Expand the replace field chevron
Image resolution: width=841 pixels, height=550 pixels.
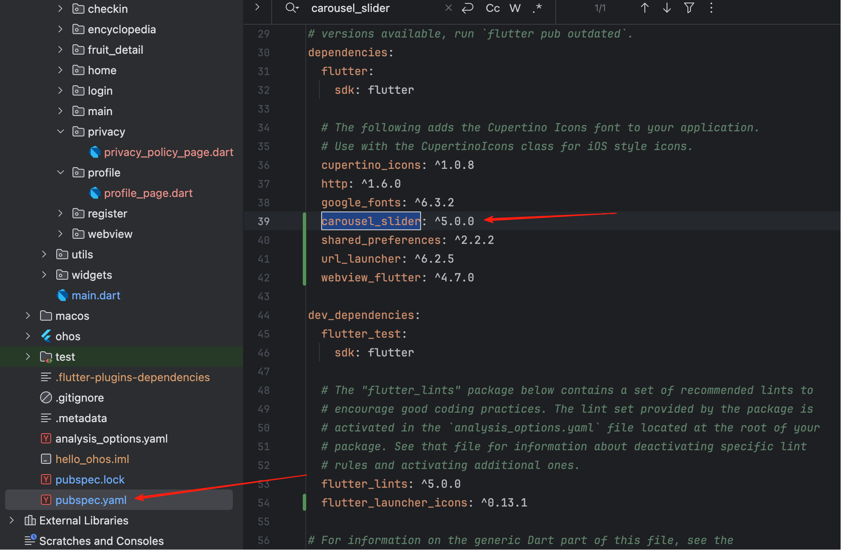(257, 7)
